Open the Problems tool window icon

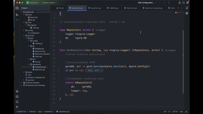tap(17, 102)
